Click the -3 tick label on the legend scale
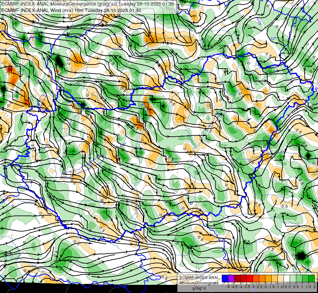318x293 pixels. click(253, 287)
